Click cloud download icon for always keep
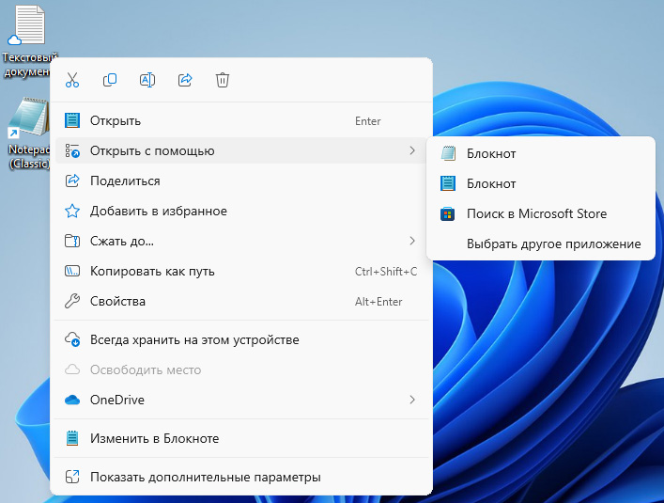The image size is (664, 503). click(x=72, y=339)
